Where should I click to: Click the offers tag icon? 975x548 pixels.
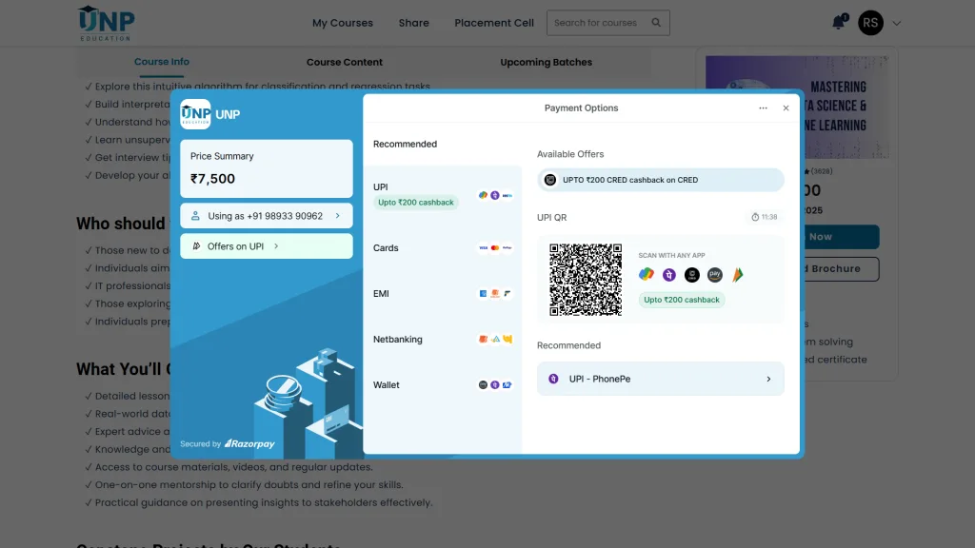pyautogui.click(x=196, y=246)
